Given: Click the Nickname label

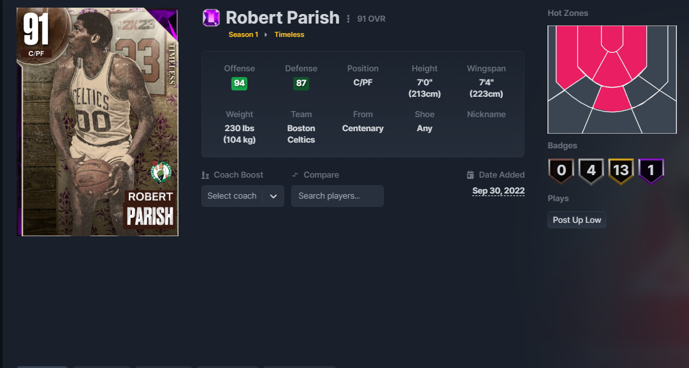Looking at the screenshot, I should 486,114.
